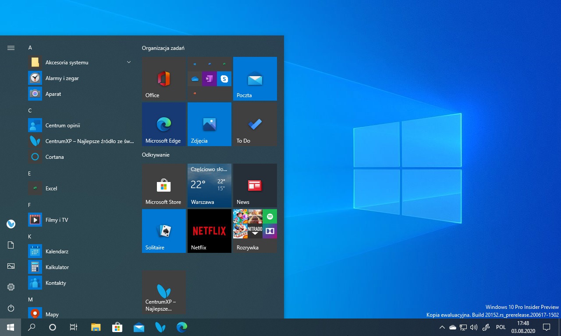Open the Zdjęcia photos tile

[209, 124]
